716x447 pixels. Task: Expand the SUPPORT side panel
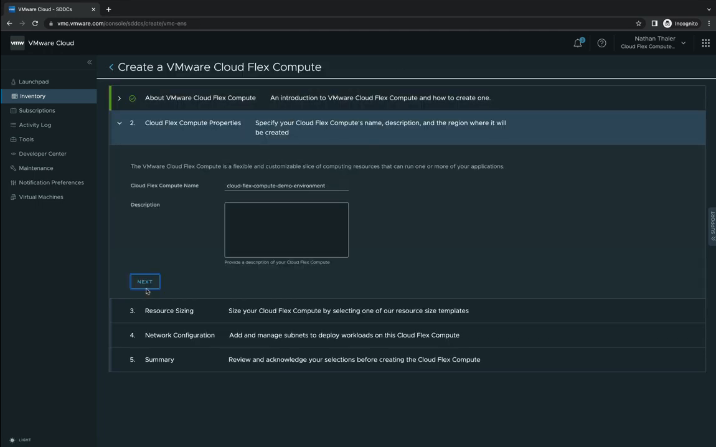coord(712,227)
